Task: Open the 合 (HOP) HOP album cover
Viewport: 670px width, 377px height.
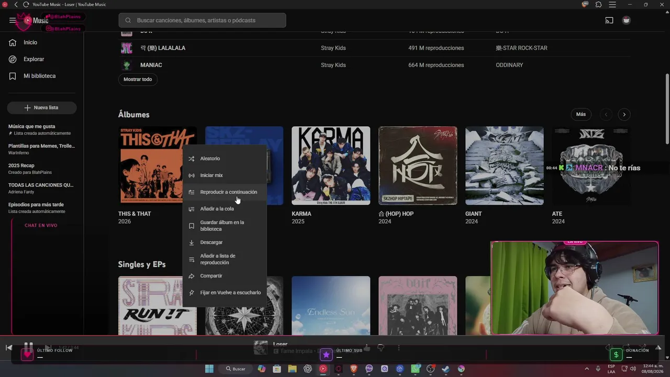Action: tap(418, 165)
